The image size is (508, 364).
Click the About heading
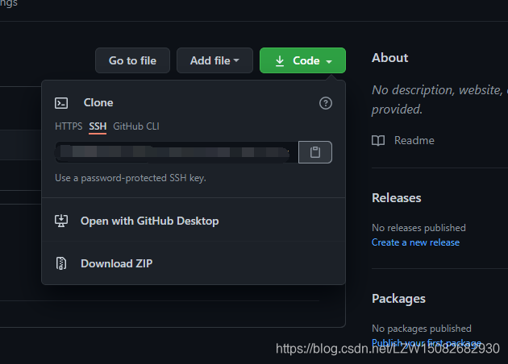[389, 58]
